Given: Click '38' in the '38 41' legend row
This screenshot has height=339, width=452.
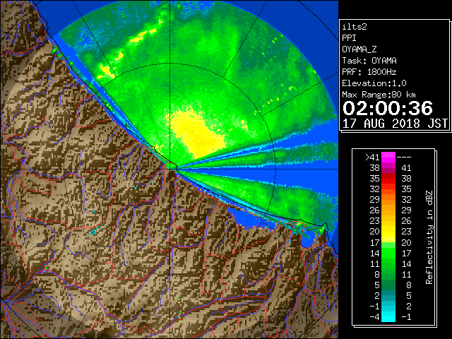Looking at the screenshot, I should (375, 168).
